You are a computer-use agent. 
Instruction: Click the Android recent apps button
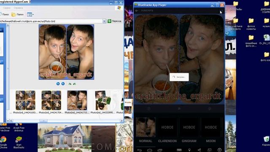[160, 150]
